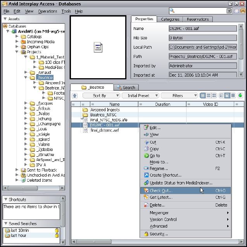Click the Video ID column header
Screen dimensions: 247x247
coord(210,104)
